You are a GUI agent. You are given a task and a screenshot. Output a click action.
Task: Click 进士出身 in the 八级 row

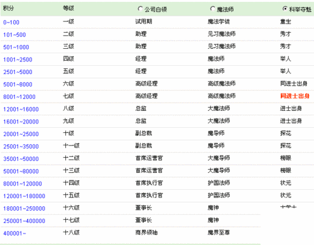[291, 108]
